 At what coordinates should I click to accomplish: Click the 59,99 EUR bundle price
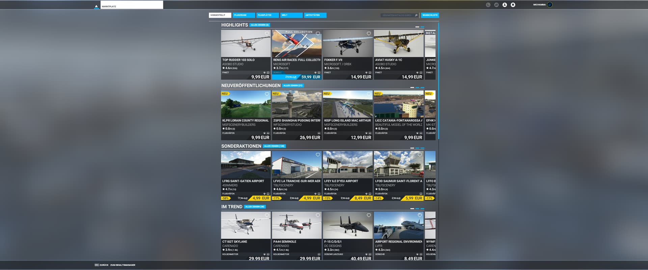pos(311,77)
